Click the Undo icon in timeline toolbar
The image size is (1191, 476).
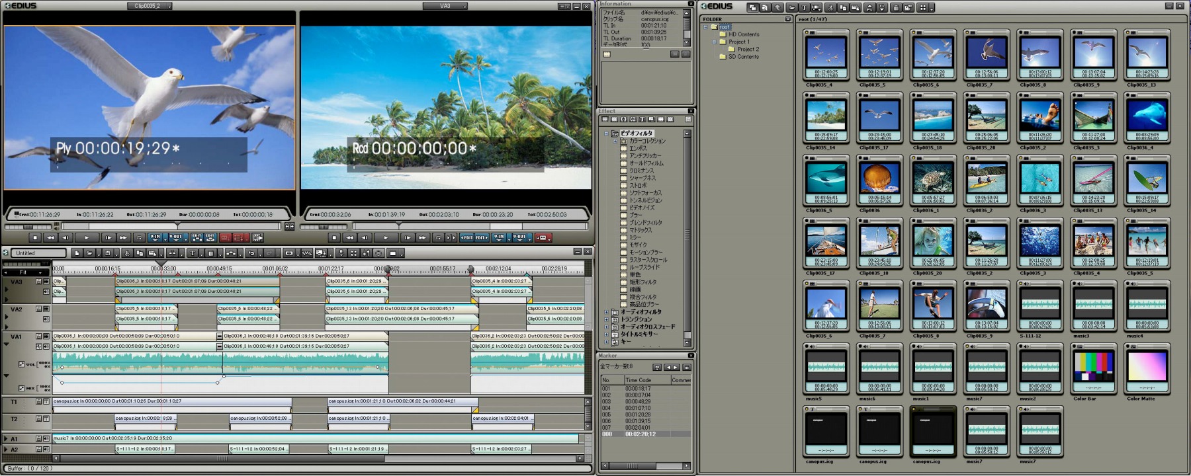251,253
